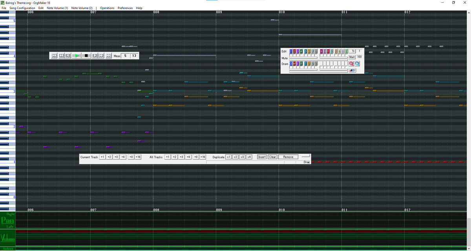Open the Operations menu
The image size is (471, 251).
[107, 8]
